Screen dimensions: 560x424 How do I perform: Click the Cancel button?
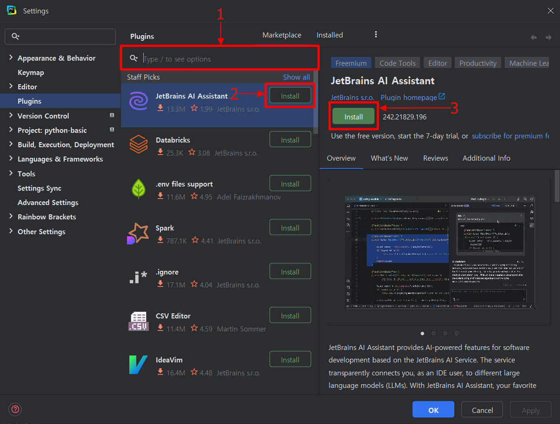[x=482, y=410]
